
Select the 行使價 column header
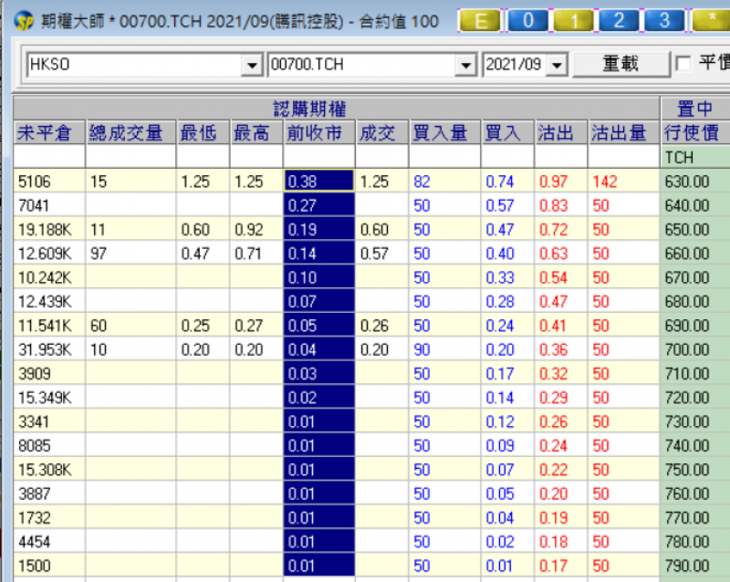(x=693, y=133)
